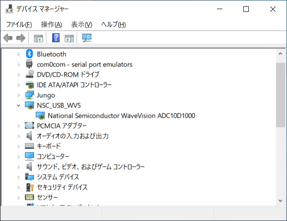Viewport: 287px width, 221px height.
Task: Click the セキュリティ デバイス key icon
Action: 30,187
